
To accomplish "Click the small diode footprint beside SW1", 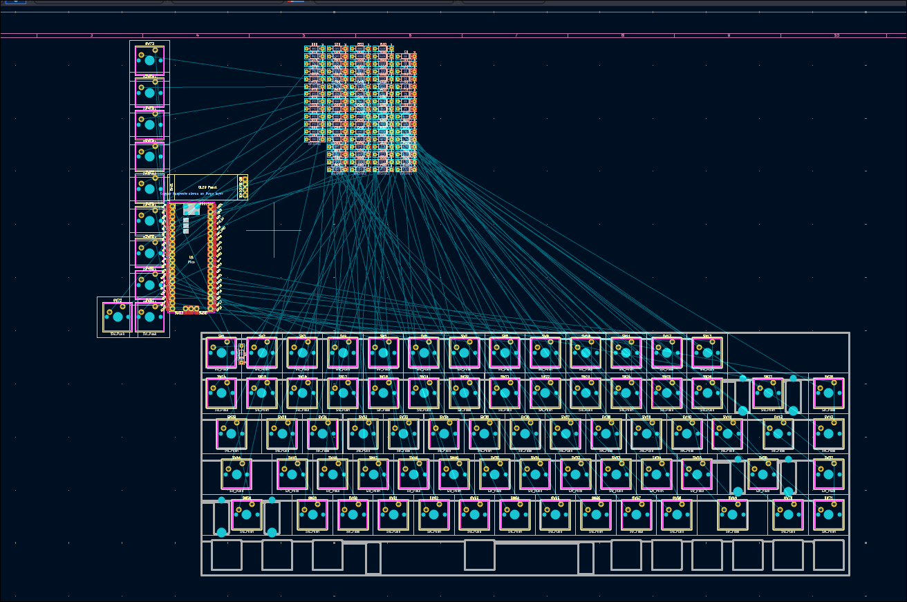I will [x=241, y=353].
